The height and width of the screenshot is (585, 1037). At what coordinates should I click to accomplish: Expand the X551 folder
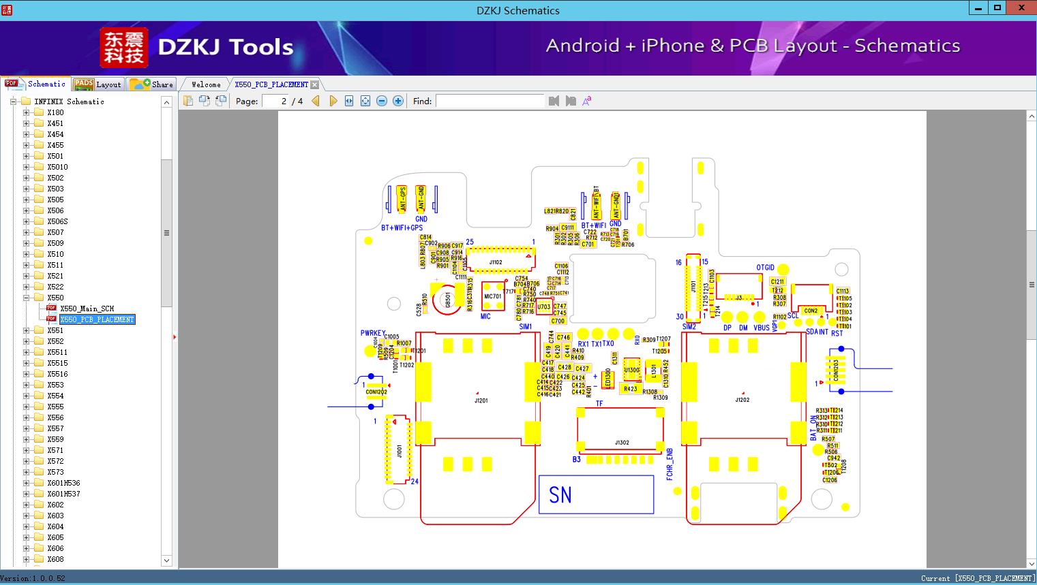(27, 330)
